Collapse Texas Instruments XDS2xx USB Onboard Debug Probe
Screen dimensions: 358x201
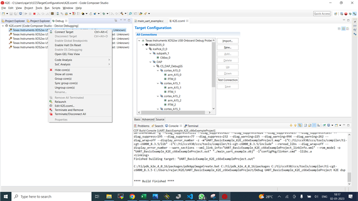[139, 41]
